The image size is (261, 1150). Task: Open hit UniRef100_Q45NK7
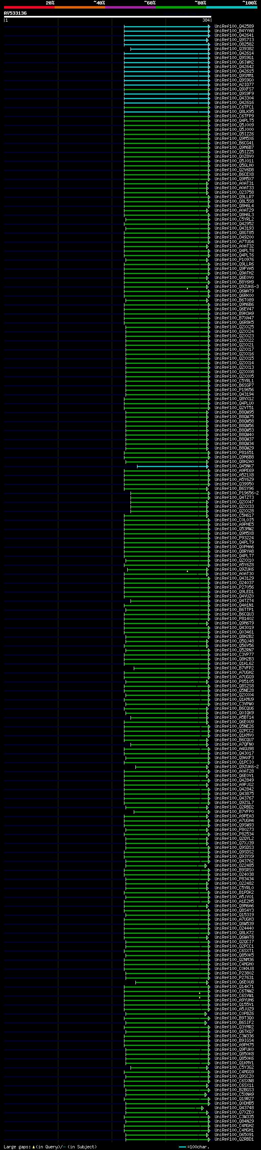tap(234, 466)
